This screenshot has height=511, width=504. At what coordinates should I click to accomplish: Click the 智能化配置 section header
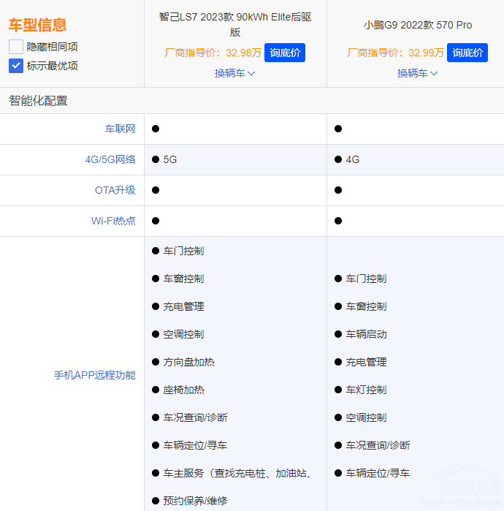[38, 101]
